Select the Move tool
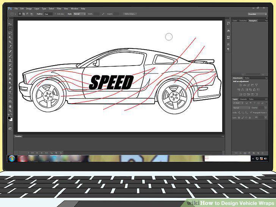 [10, 24]
